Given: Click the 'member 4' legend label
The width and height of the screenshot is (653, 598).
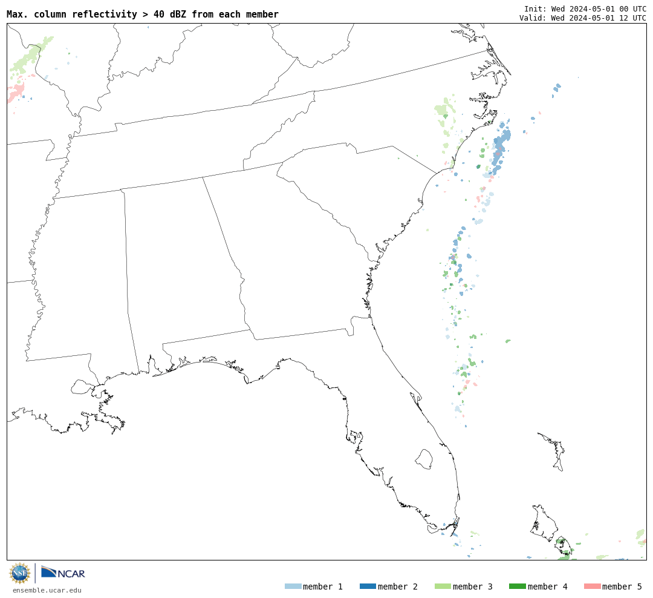Looking at the screenshot, I should [547, 586].
